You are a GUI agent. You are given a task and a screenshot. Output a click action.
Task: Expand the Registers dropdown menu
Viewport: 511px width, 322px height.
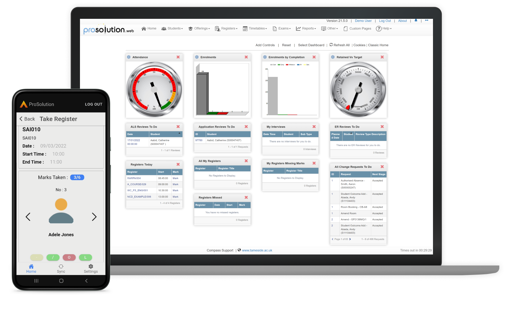[x=226, y=29]
